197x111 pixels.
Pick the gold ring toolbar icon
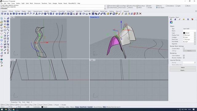108,14
